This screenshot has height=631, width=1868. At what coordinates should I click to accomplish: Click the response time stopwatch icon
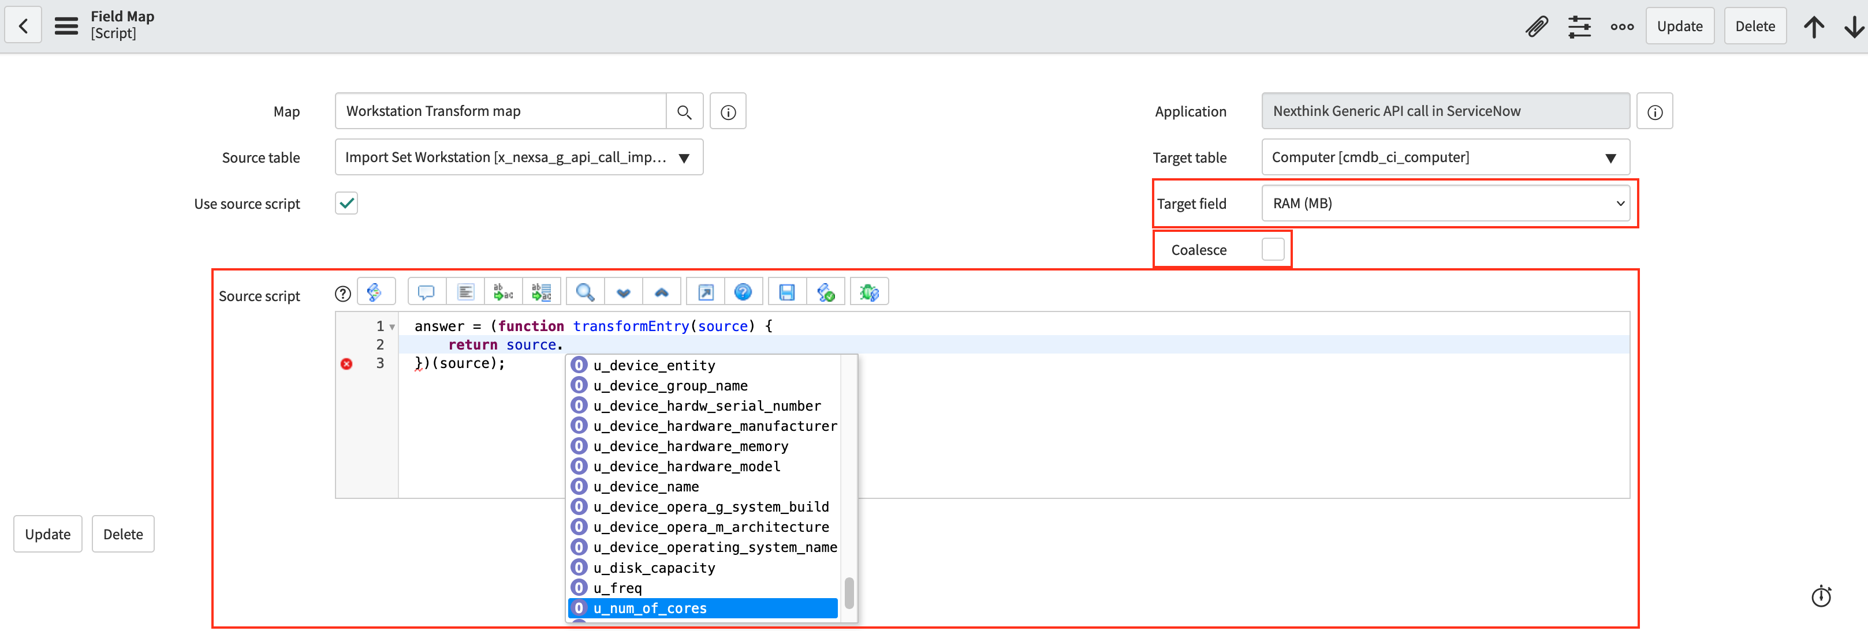pos(1821,596)
